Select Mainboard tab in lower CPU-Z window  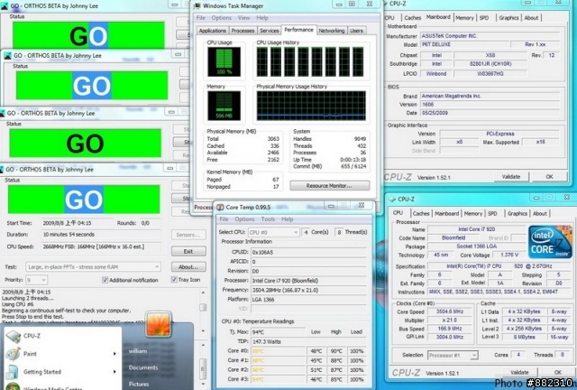[447, 213]
